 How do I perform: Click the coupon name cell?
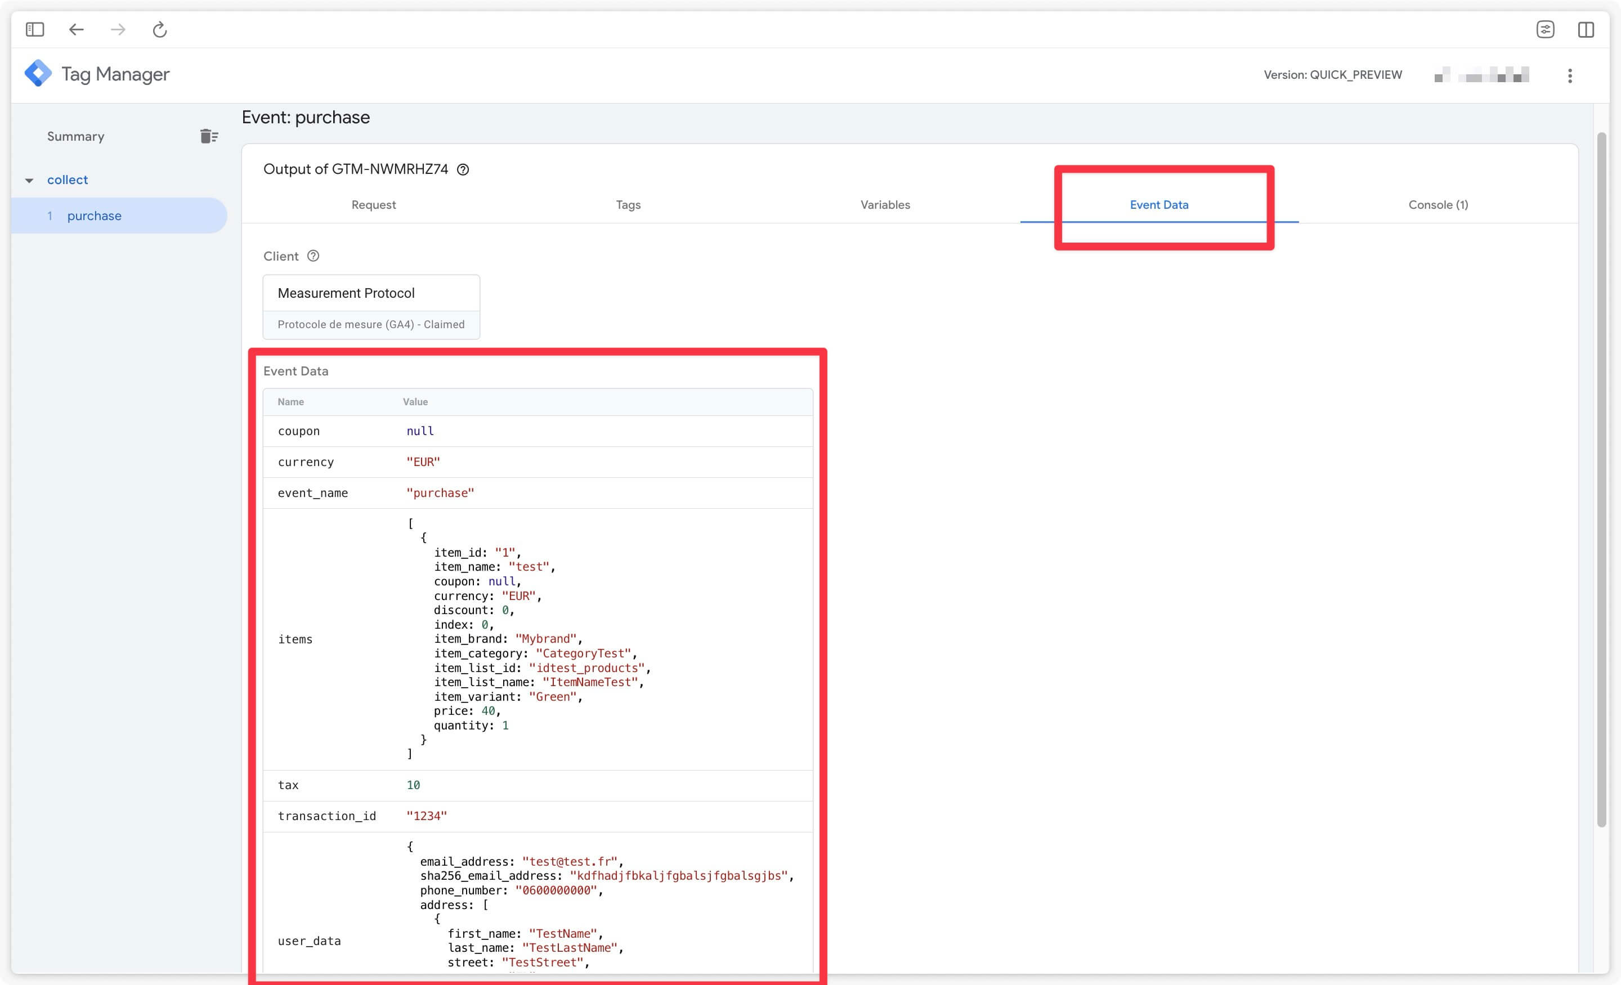pos(299,431)
